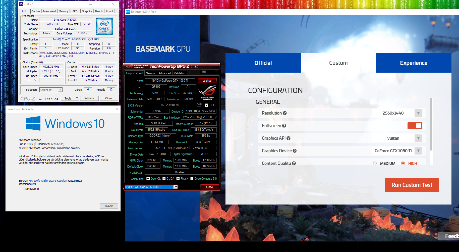
Task: Open the SPD tab in CPU-Z
Action: (x=75, y=11)
